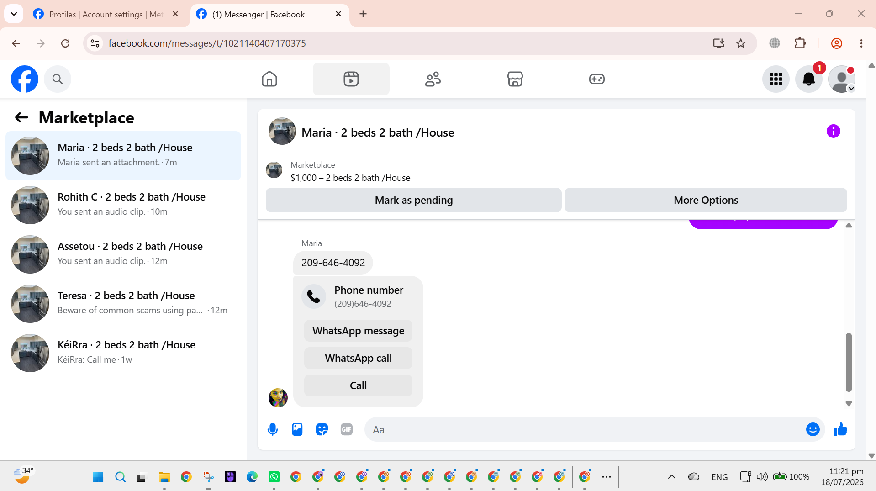Click the sender avatar beside the contact card
This screenshot has height=491, width=876.
[x=278, y=398]
